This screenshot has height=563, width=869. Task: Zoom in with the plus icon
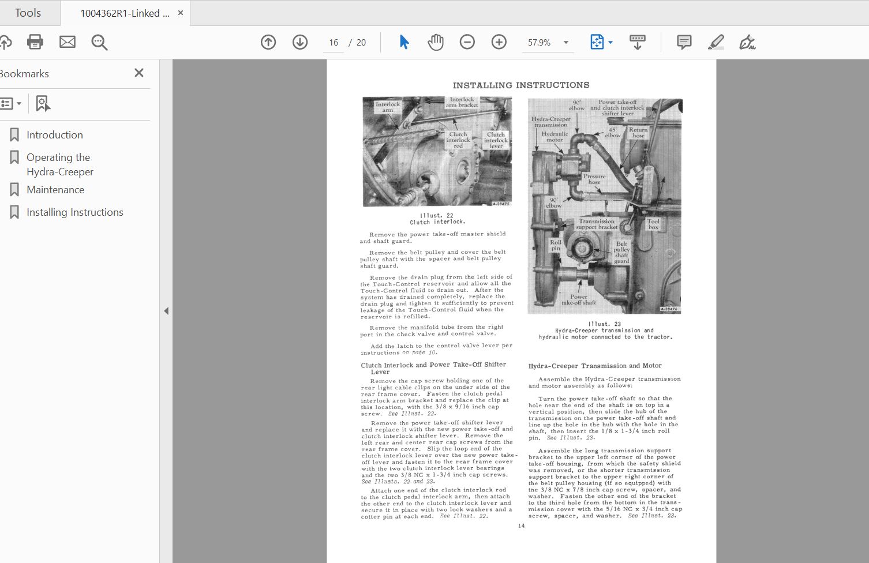[499, 42]
